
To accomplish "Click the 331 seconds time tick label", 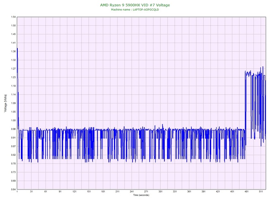I will [x=175, y=192].
